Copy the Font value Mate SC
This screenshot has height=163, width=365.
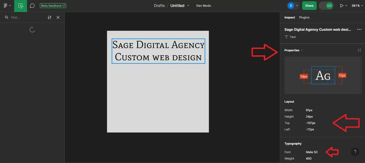(312, 152)
